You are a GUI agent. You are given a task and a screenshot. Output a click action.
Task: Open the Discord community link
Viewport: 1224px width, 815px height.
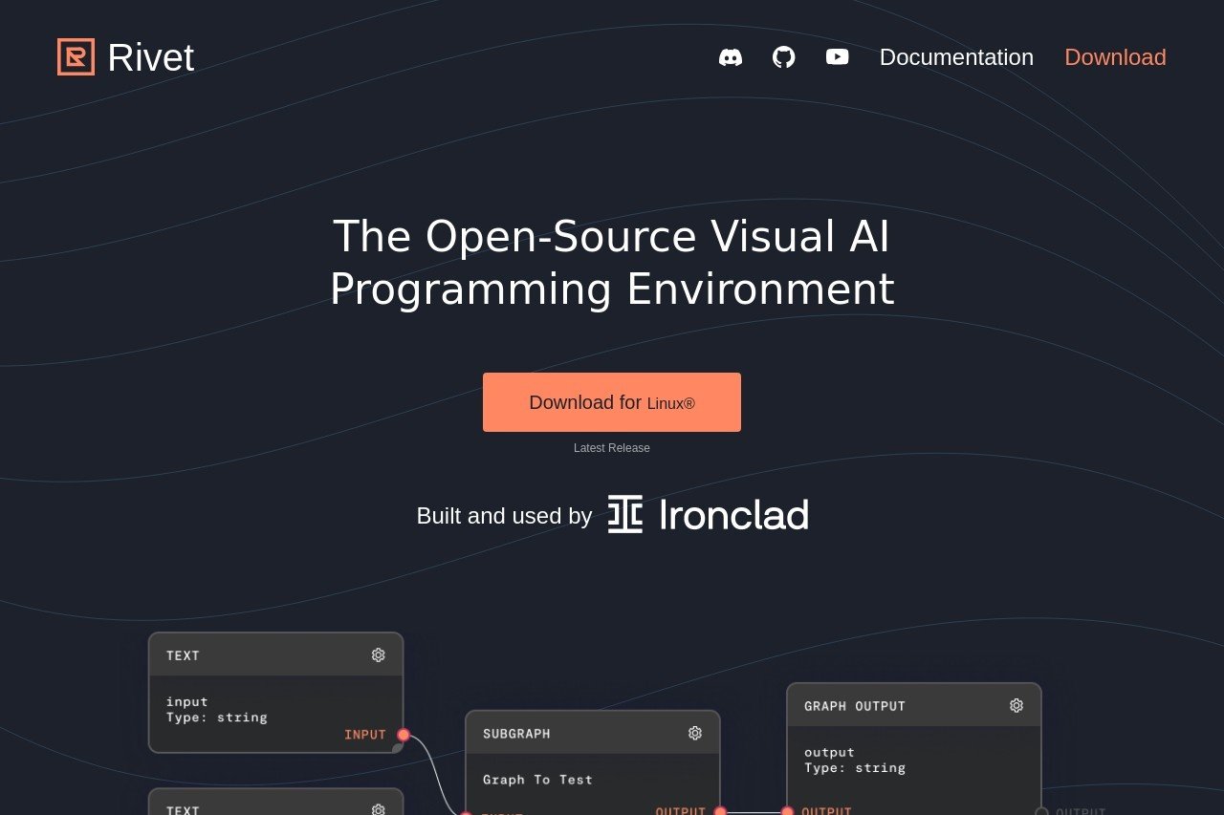(731, 57)
